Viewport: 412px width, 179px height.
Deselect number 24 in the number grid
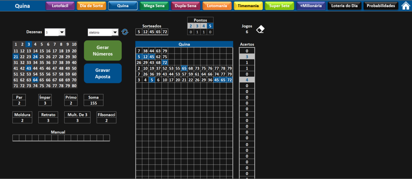pos(35,57)
